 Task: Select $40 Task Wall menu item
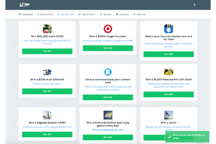pyautogui.click(x=66, y=14)
